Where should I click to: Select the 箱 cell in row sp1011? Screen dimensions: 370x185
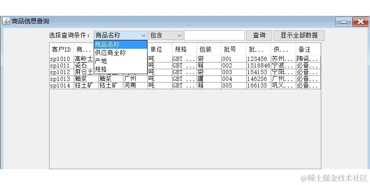click(209, 65)
